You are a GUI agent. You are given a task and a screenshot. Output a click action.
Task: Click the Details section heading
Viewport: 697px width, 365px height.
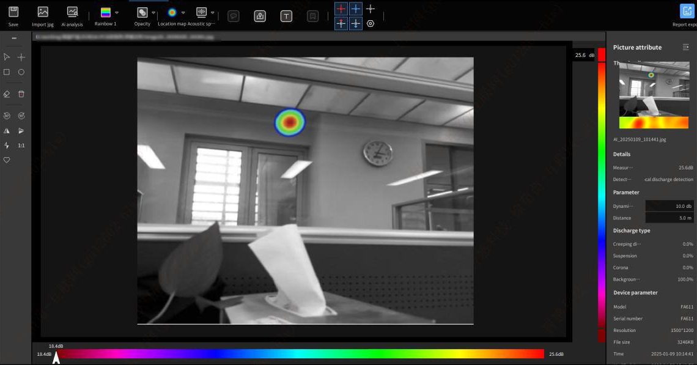[x=621, y=154]
